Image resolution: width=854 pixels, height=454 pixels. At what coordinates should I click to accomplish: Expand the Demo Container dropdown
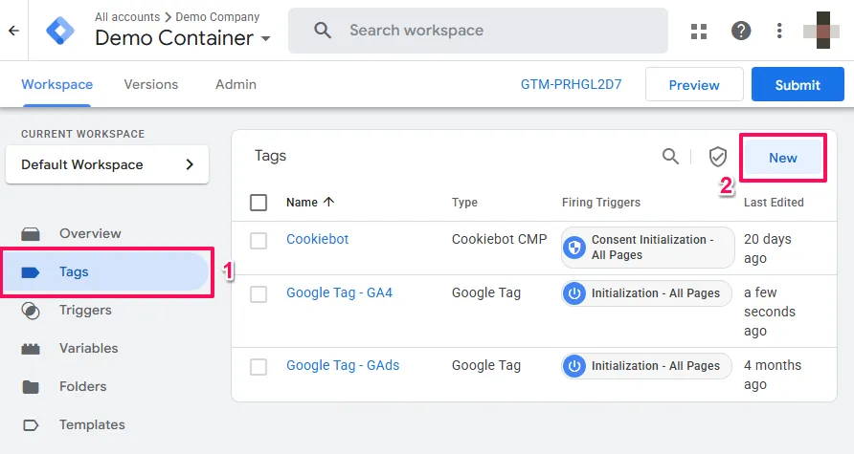(265, 39)
